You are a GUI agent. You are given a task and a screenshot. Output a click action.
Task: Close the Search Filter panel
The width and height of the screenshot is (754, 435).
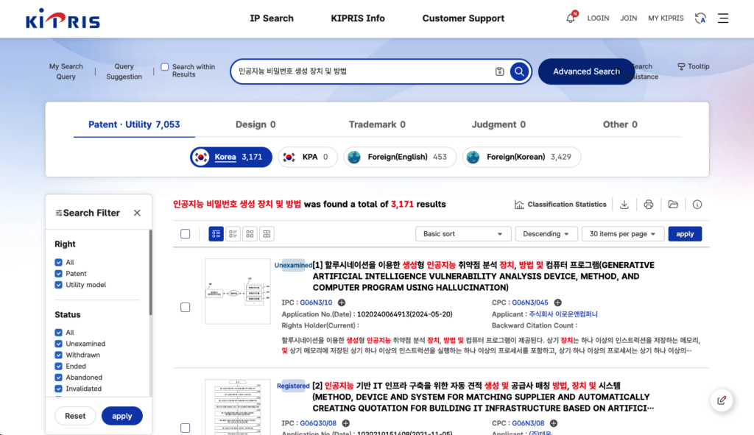tap(137, 213)
